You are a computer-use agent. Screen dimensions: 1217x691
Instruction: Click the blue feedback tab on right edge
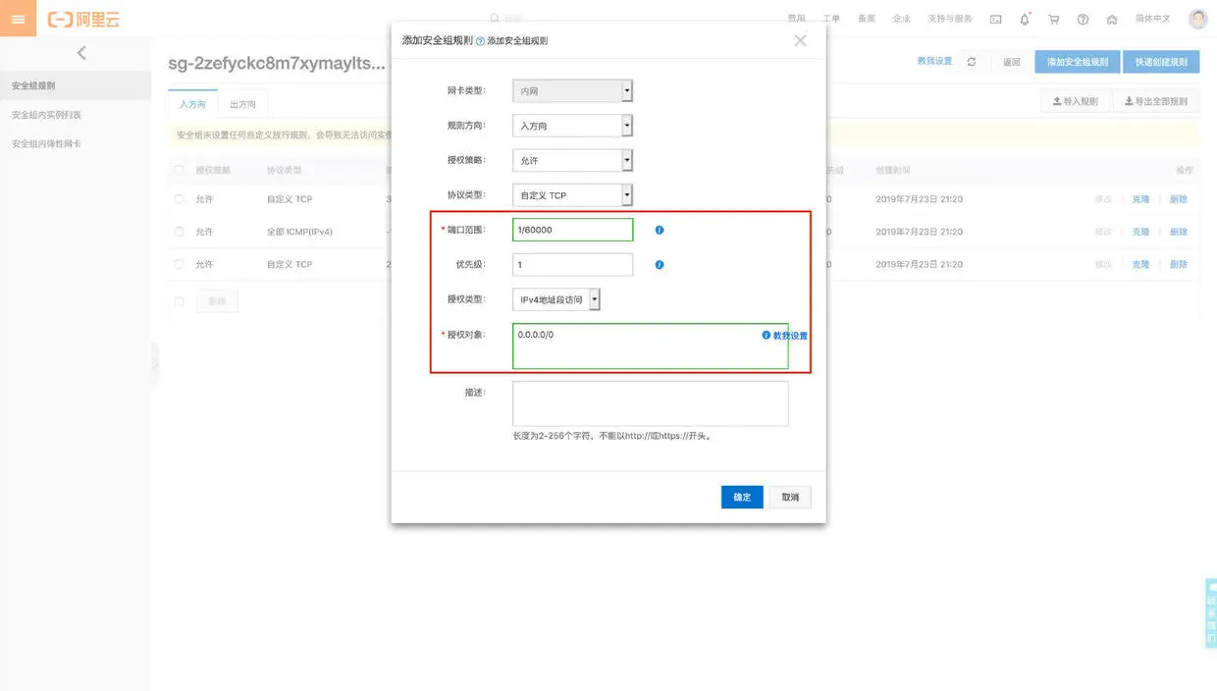[x=1211, y=613]
